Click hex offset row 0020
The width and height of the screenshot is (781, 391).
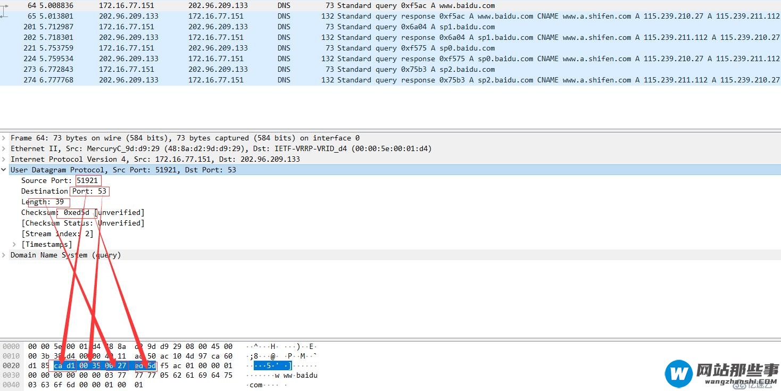(x=11, y=365)
